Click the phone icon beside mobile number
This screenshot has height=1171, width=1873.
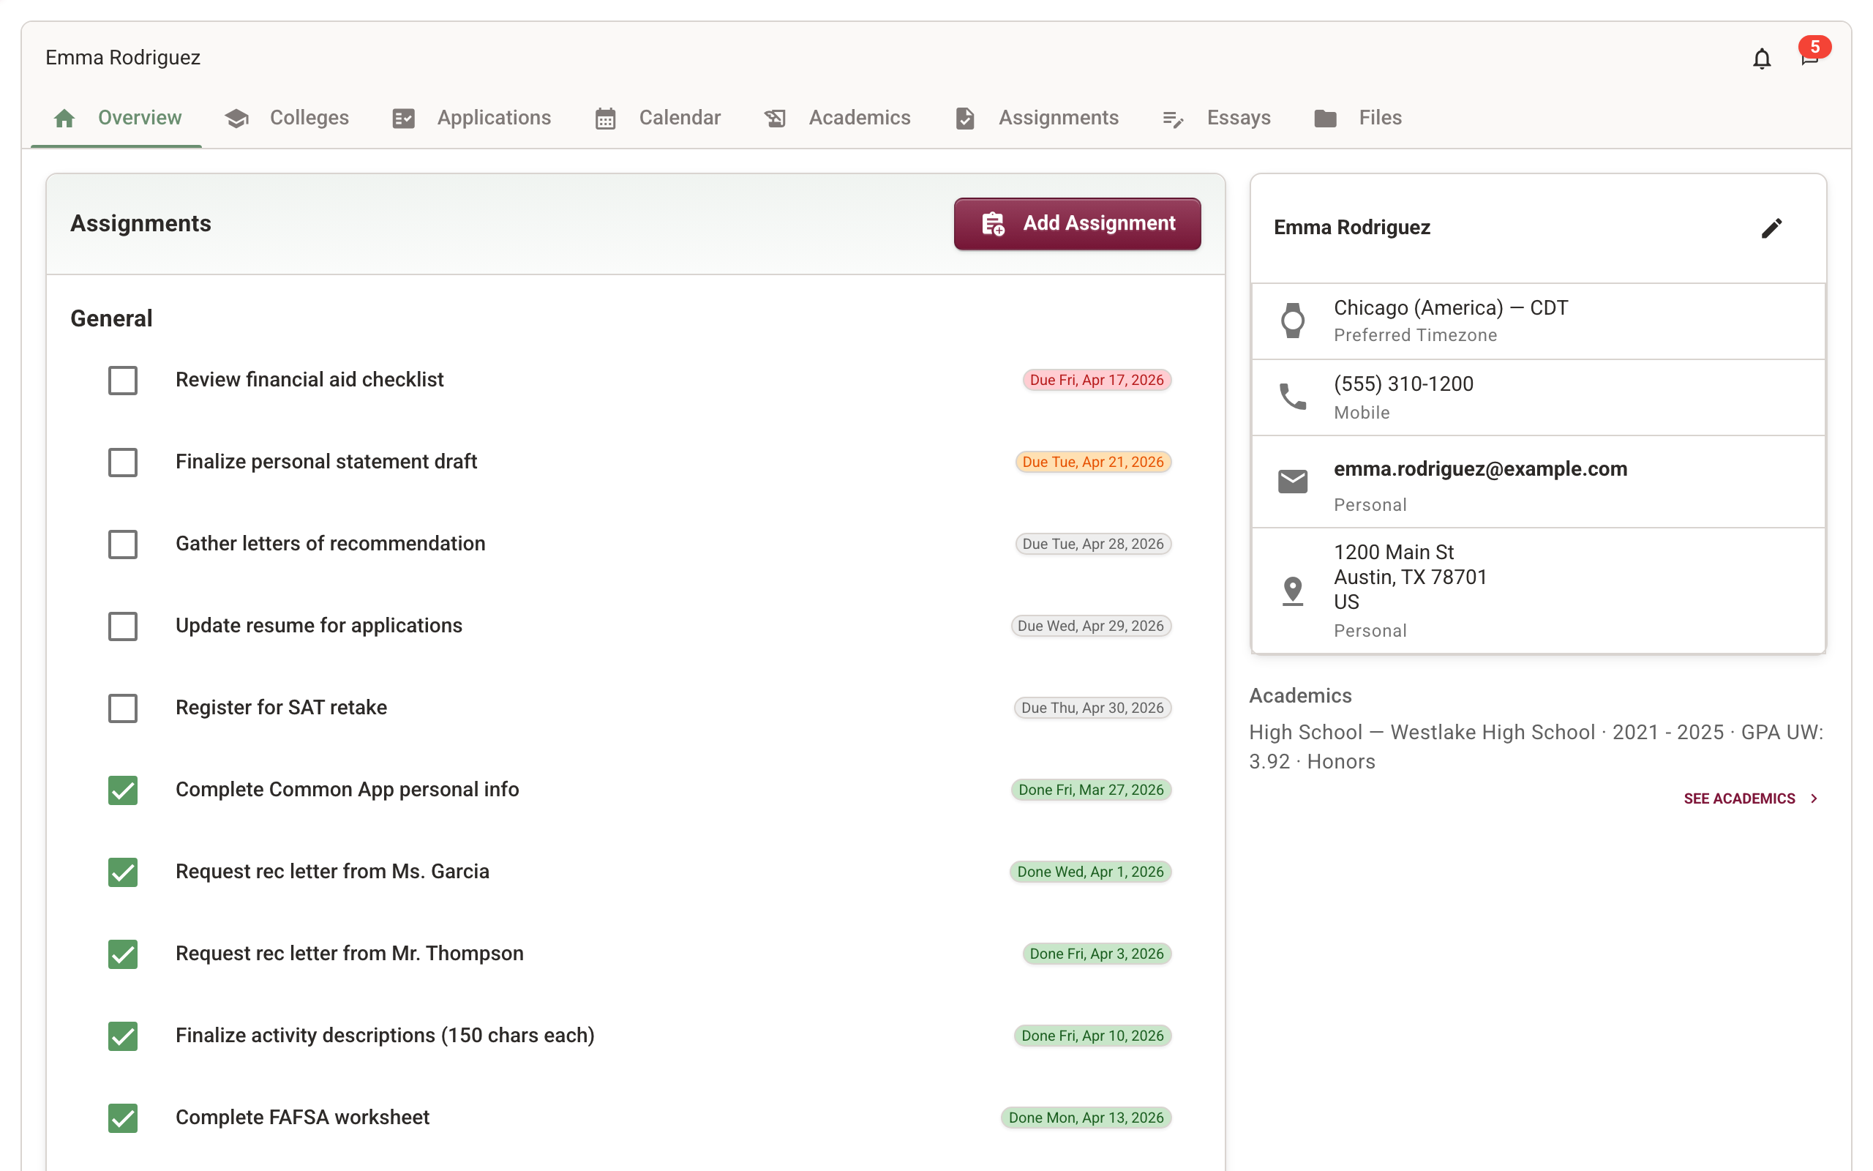click(1293, 397)
